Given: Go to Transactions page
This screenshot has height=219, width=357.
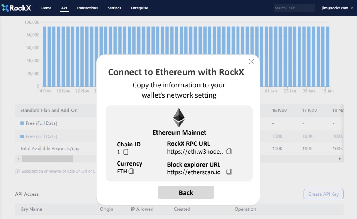Looking at the screenshot, I should coord(87,8).
